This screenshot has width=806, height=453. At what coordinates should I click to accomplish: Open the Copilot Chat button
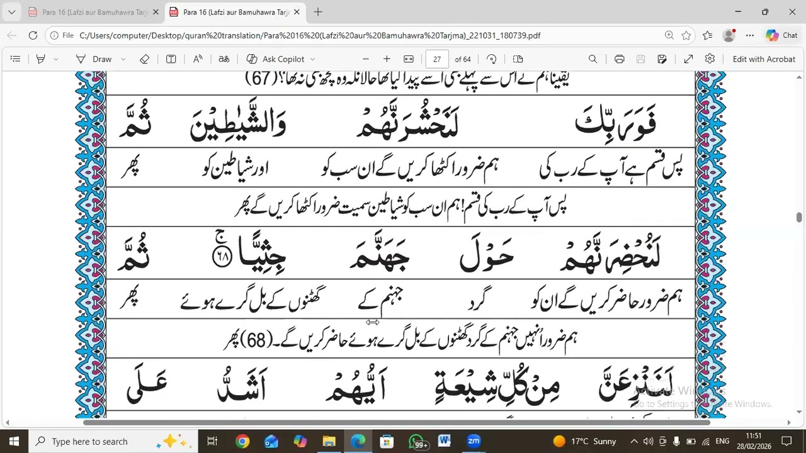click(782, 35)
